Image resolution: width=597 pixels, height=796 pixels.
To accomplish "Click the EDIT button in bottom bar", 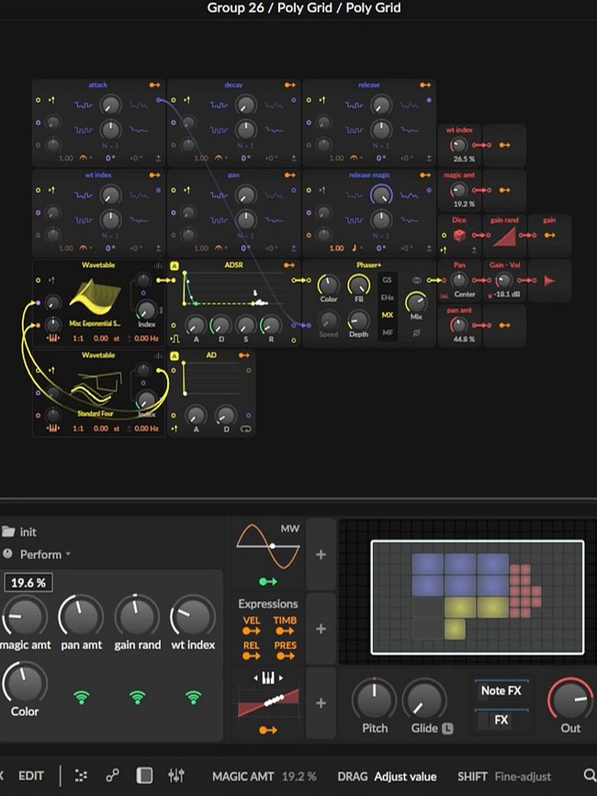I will pyautogui.click(x=31, y=776).
